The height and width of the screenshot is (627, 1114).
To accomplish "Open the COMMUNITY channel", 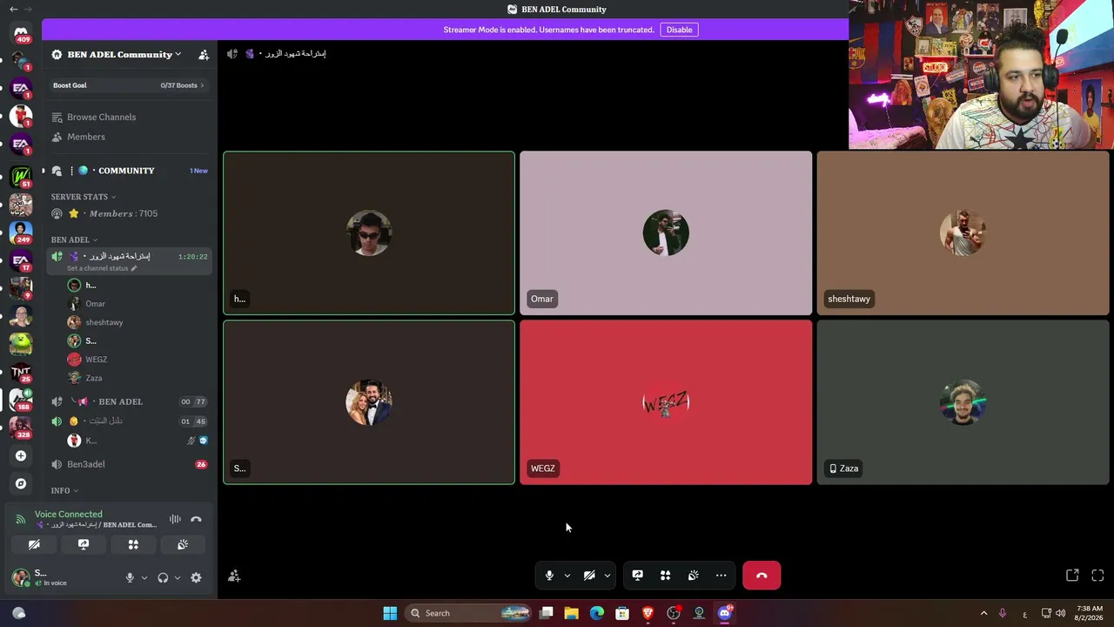I will tap(129, 171).
